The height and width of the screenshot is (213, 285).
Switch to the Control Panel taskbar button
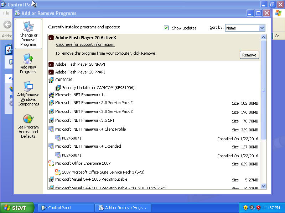pyautogui.click(x=66, y=207)
